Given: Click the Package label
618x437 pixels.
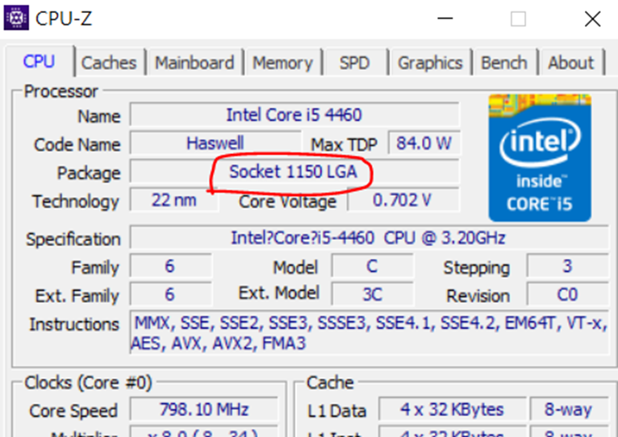Looking at the screenshot, I should [x=88, y=173].
